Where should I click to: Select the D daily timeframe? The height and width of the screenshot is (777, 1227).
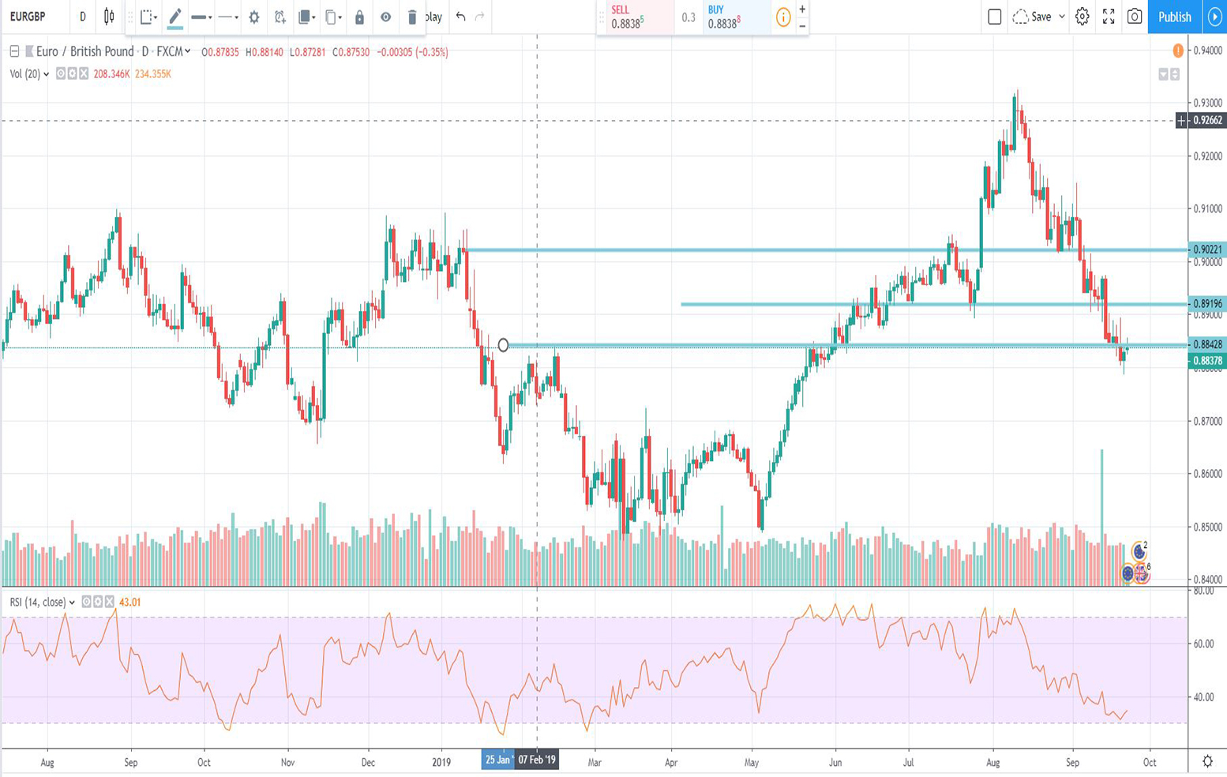[83, 15]
